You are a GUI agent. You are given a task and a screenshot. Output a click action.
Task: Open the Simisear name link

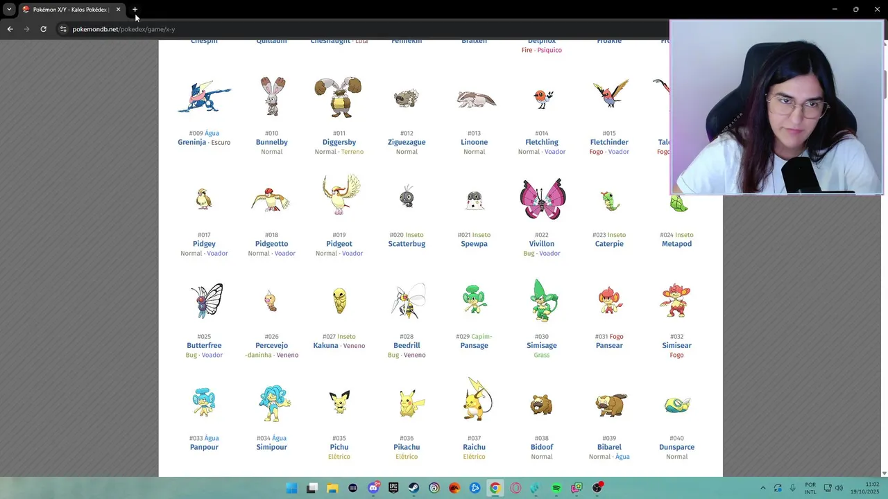[x=676, y=346]
